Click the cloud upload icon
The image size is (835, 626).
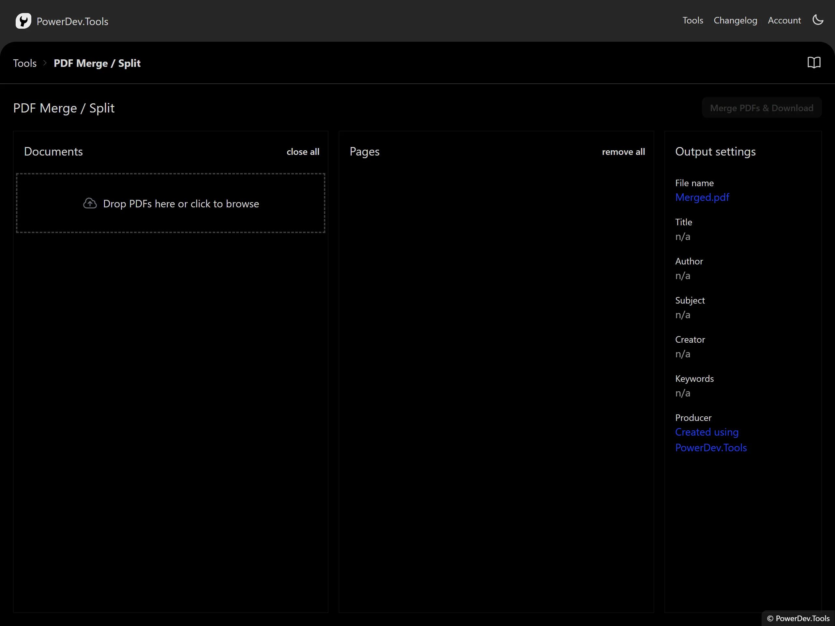(90, 203)
